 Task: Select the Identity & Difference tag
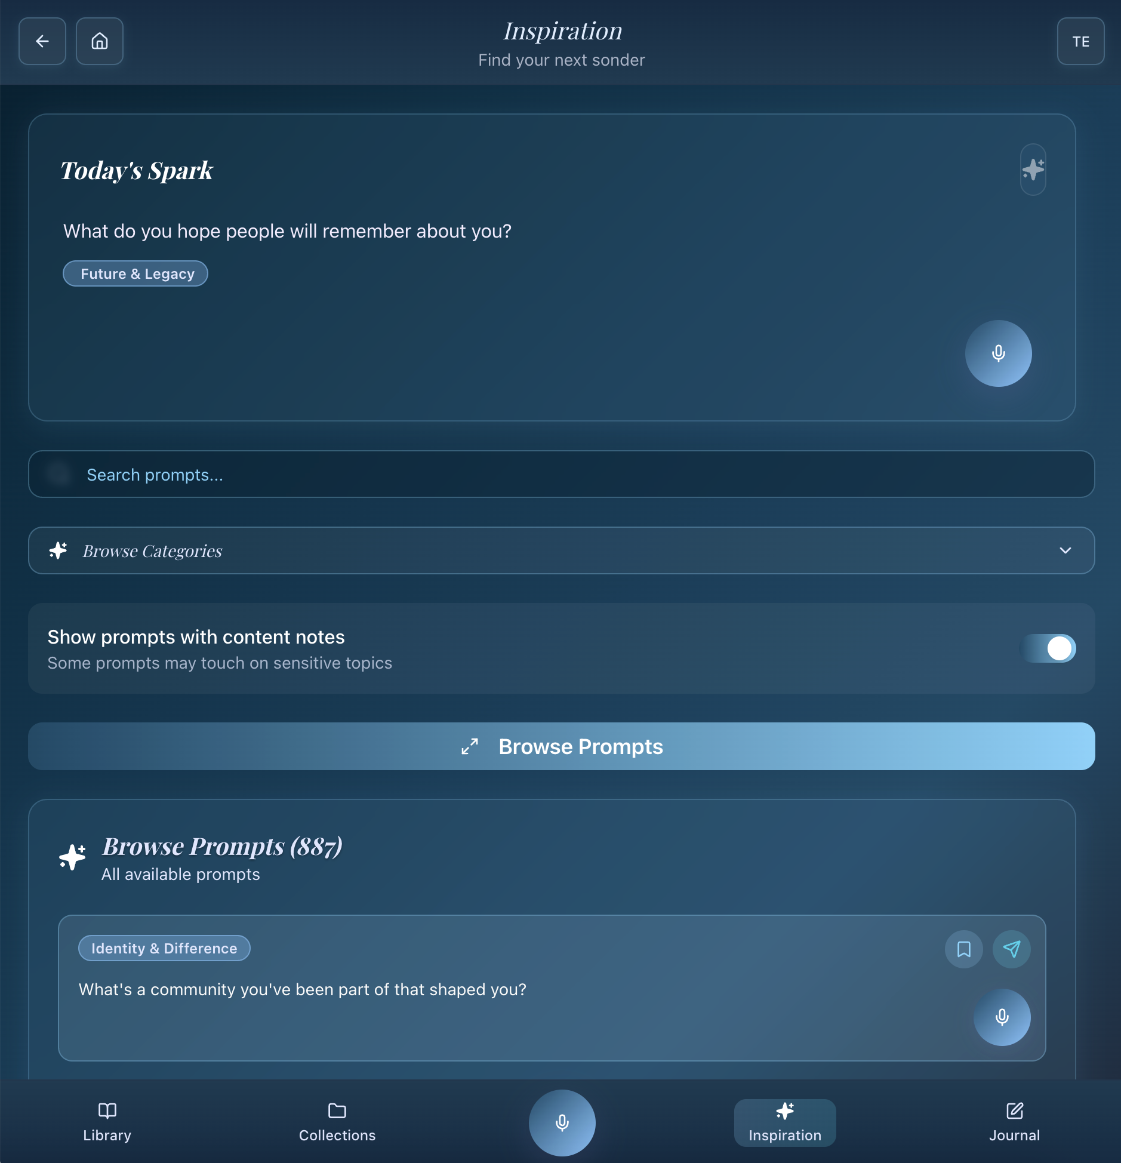tap(164, 948)
